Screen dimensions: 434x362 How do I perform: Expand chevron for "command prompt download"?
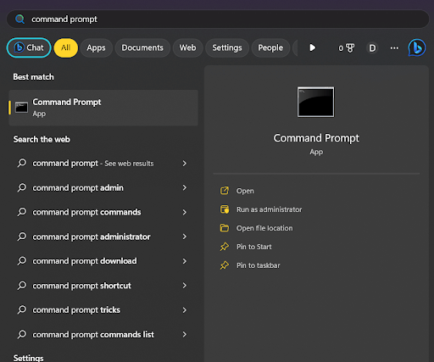pos(185,261)
